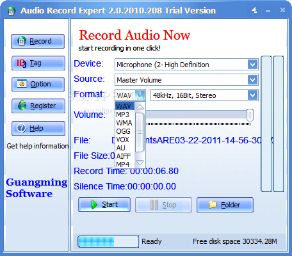Viewport: 292px width, 256px height.
Task: Click the Record sidebar button
Action: 38,41
